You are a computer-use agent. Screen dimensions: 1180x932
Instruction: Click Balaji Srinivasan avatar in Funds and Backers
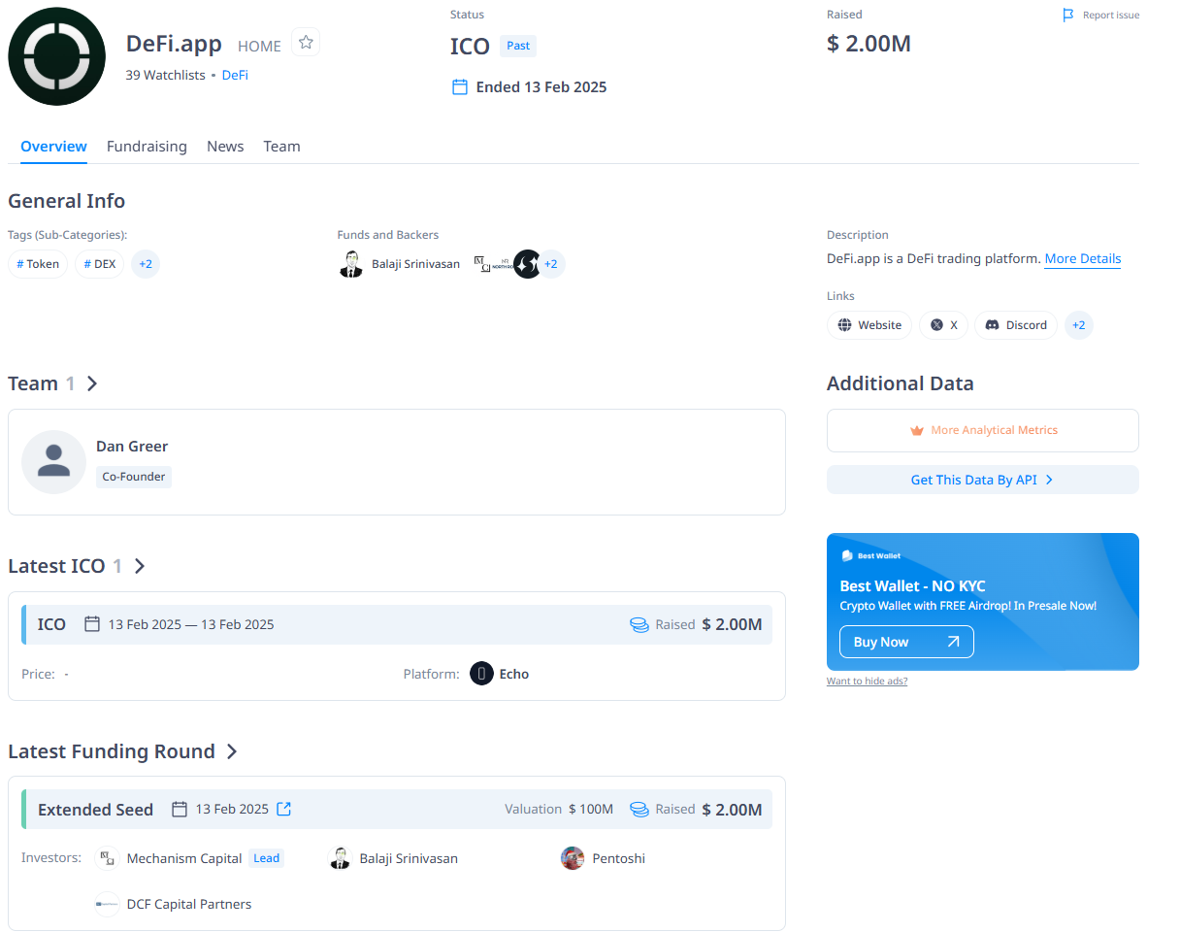pyautogui.click(x=351, y=264)
